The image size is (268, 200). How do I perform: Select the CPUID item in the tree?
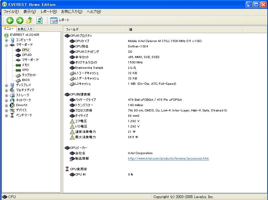pyautogui.click(x=27, y=55)
